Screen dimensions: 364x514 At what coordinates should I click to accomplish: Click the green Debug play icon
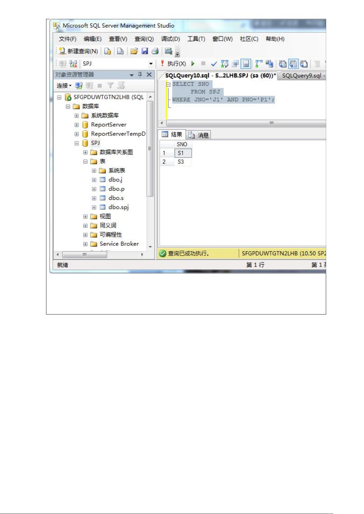point(193,63)
